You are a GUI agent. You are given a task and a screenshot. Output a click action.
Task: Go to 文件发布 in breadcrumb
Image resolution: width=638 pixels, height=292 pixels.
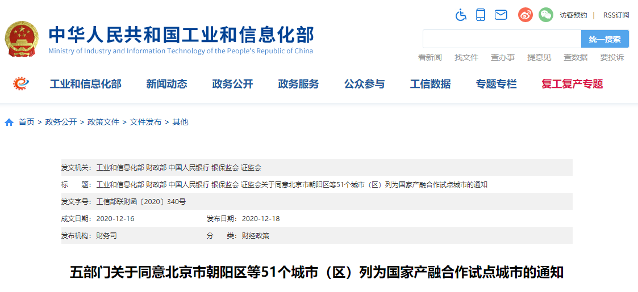(x=145, y=122)
